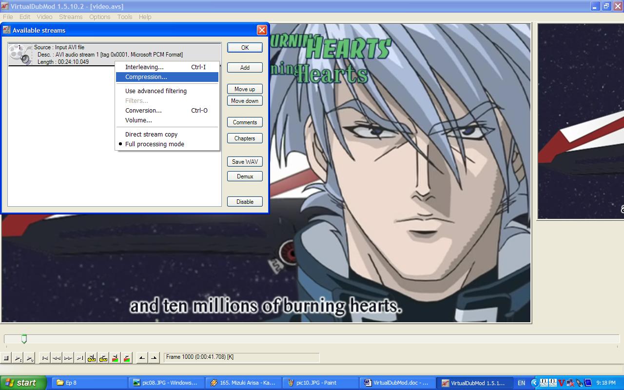Set selection start mark-in icon
The width and height of the screenshot is (624, 390).
[x=142, y=358]
